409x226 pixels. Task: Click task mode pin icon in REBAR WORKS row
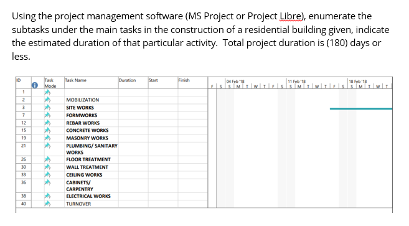(47, 123)
